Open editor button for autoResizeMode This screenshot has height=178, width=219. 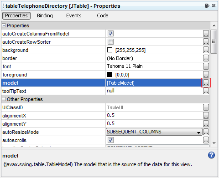point(206,132)
